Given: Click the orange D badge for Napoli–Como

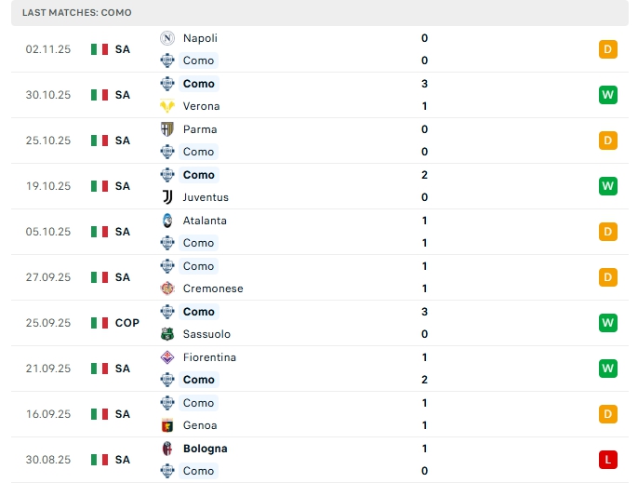Looking at the screenshot, I should coord(608,49).
